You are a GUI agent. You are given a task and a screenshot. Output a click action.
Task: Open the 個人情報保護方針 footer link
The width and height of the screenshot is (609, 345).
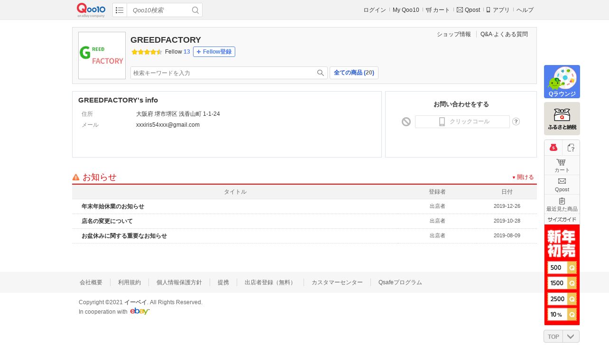tap(179, 282)
